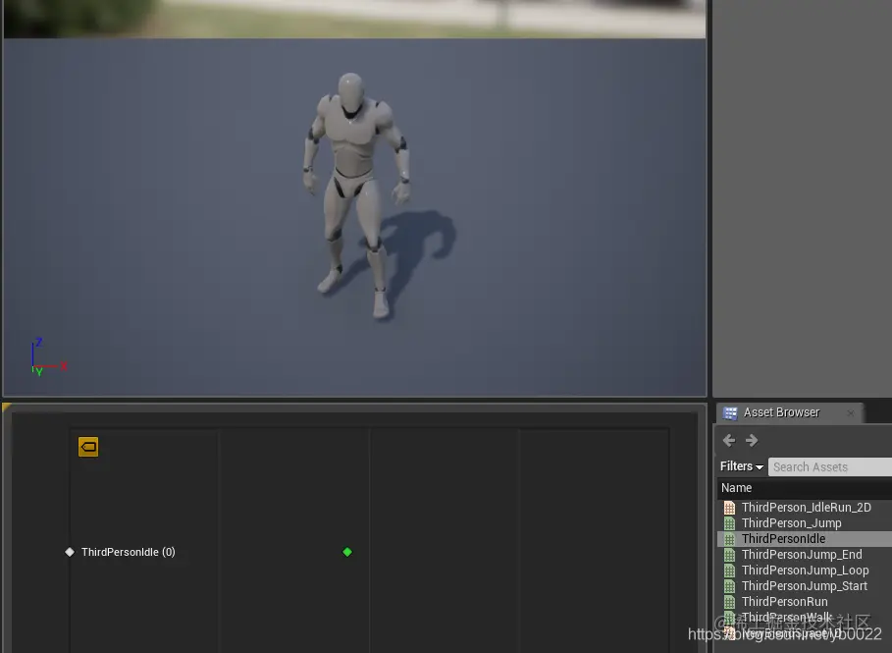Select the white diamond ThirdPersonIdle sample
892x653 pixels.
(70, 552)
